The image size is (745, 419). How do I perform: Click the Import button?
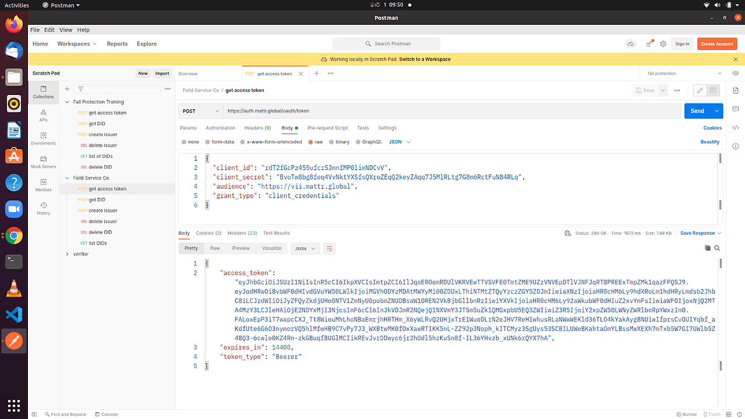pos(162,73)
